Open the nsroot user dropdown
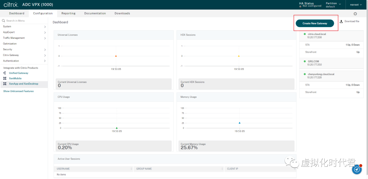The image size is (368, 179). (x=355, y=5)
